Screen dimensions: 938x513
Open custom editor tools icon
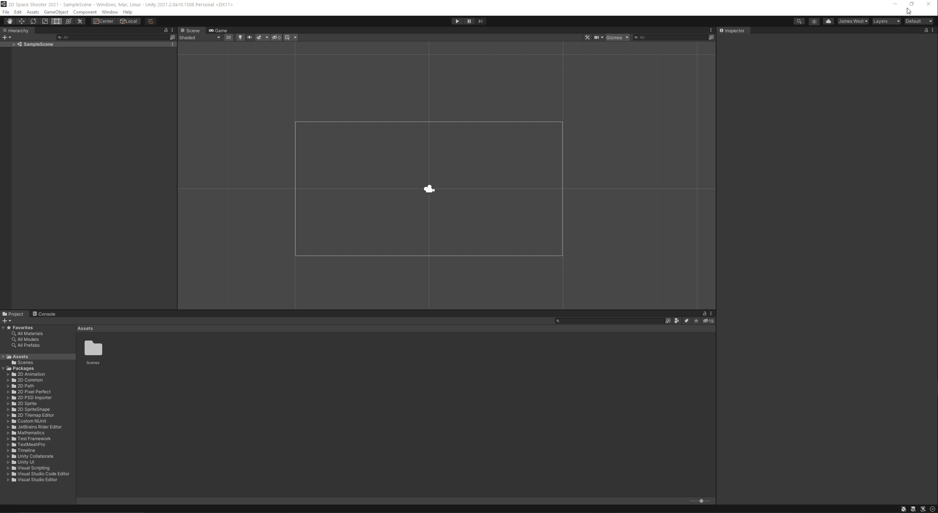[x=80, y=21]
